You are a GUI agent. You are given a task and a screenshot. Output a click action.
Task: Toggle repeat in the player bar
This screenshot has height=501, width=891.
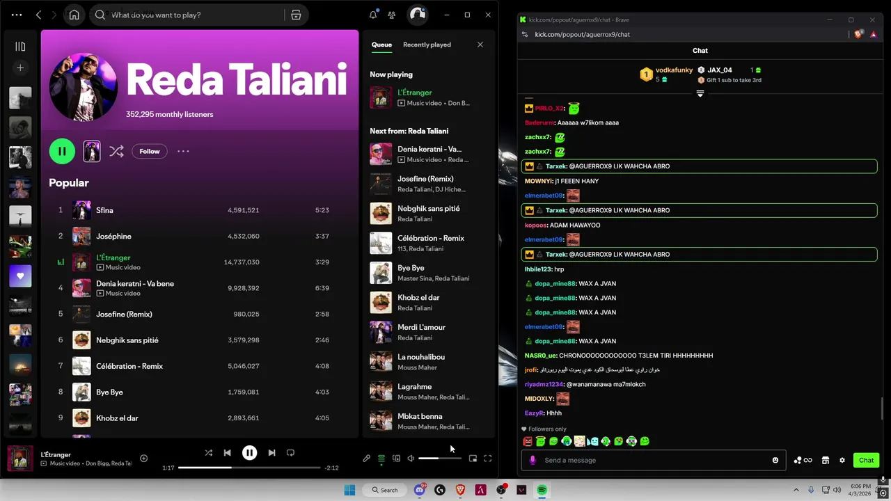coord(290,452)
